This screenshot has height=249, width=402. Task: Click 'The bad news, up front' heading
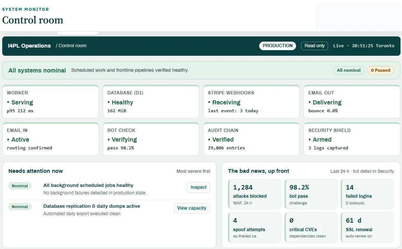coord(258,171)
